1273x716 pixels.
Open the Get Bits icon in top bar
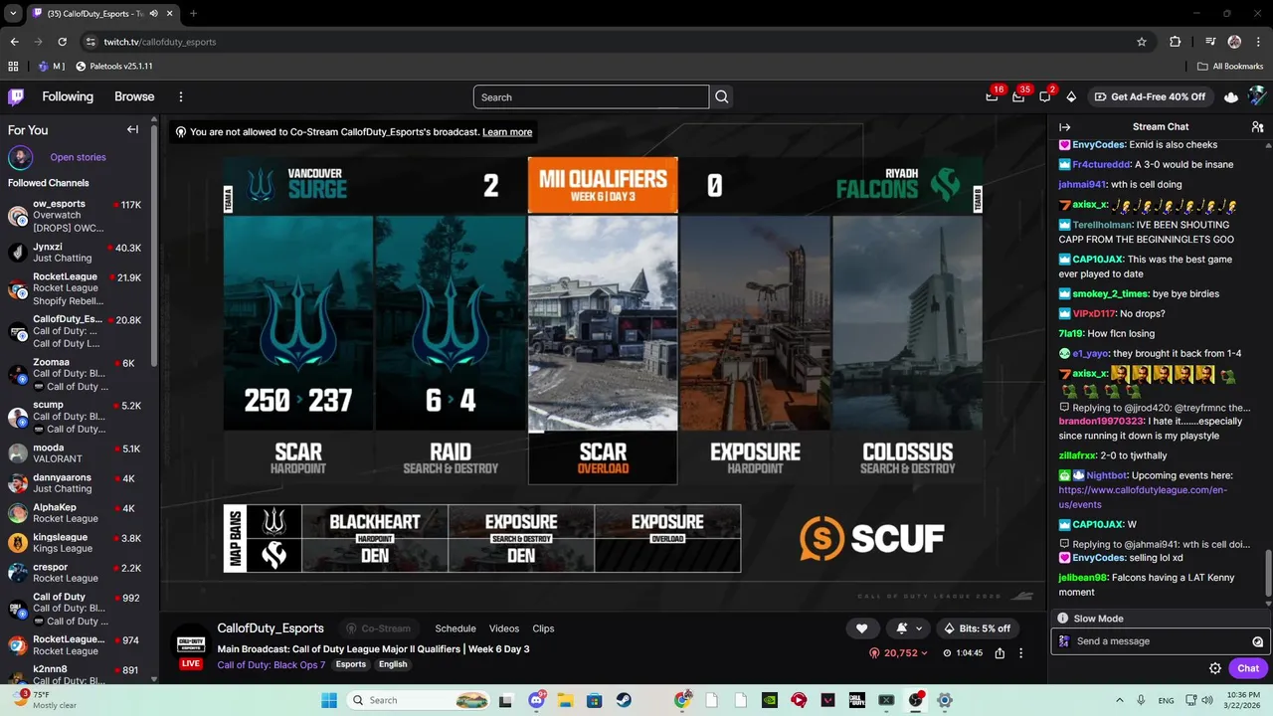coord(1071,96)
